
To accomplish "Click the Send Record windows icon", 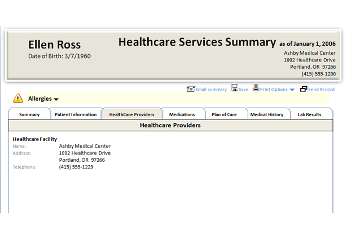I will [304, 89].
